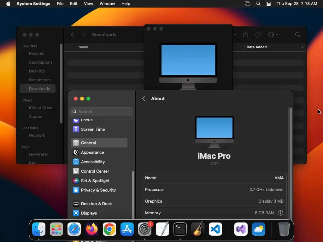Open TextEdit from the Dock

(162, 229)
